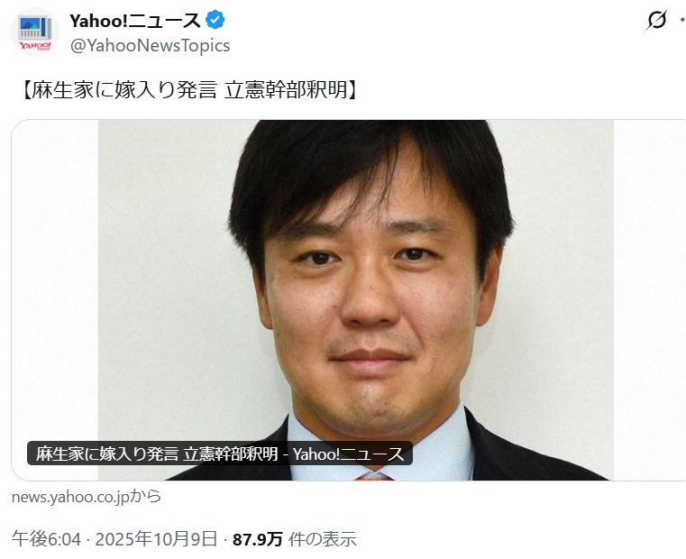Image resolution: width=686 pixels, height=559 pixels.
Task: Click the 2025年10月9日 date link
Action: [x=156, y=539]
